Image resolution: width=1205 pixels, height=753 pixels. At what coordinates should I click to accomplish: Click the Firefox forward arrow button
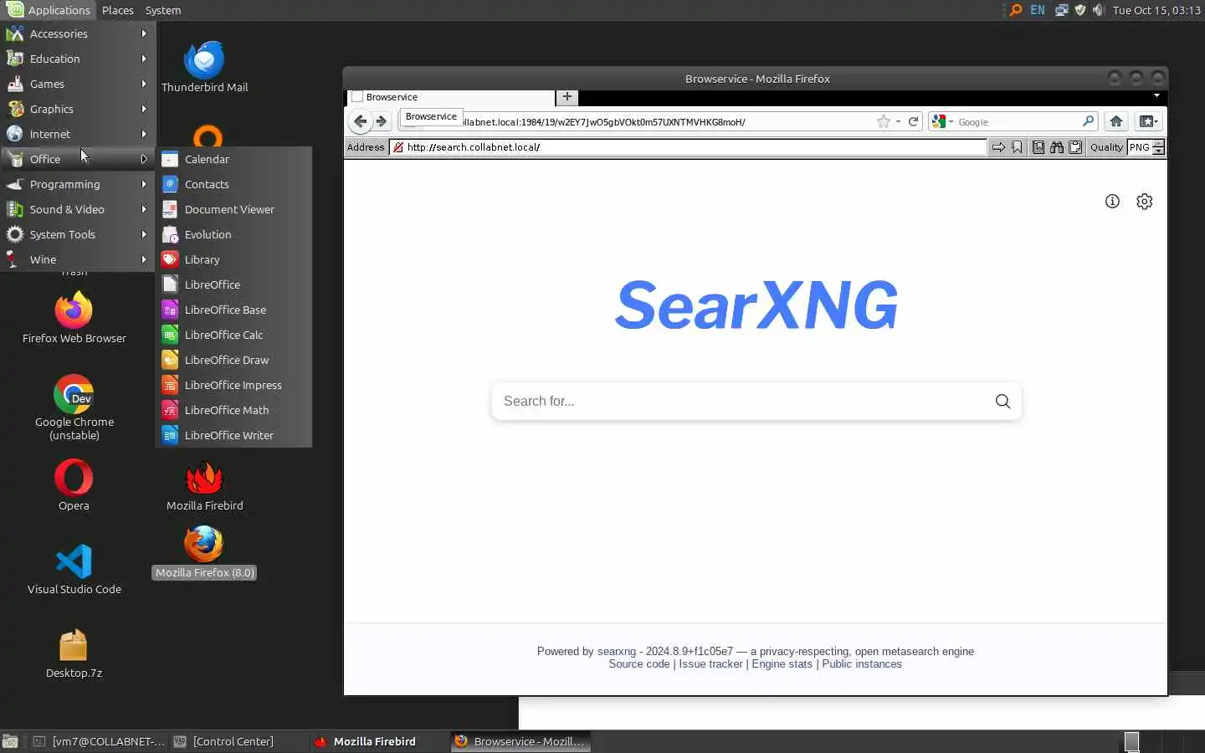click(x=382, y=121)
